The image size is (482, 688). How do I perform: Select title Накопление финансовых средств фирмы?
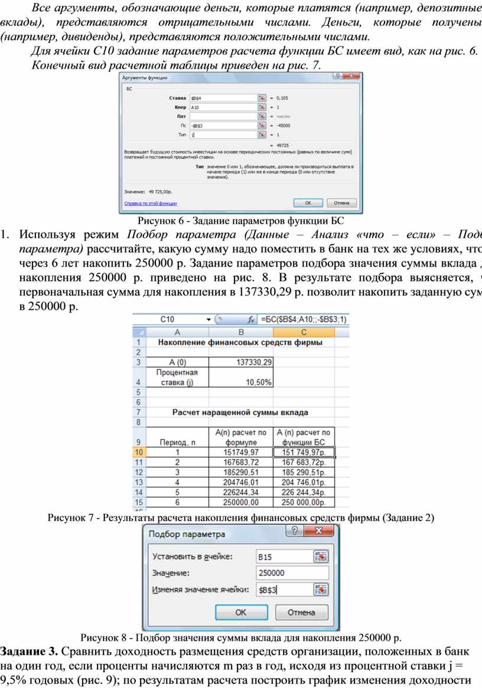coord(240,342)
